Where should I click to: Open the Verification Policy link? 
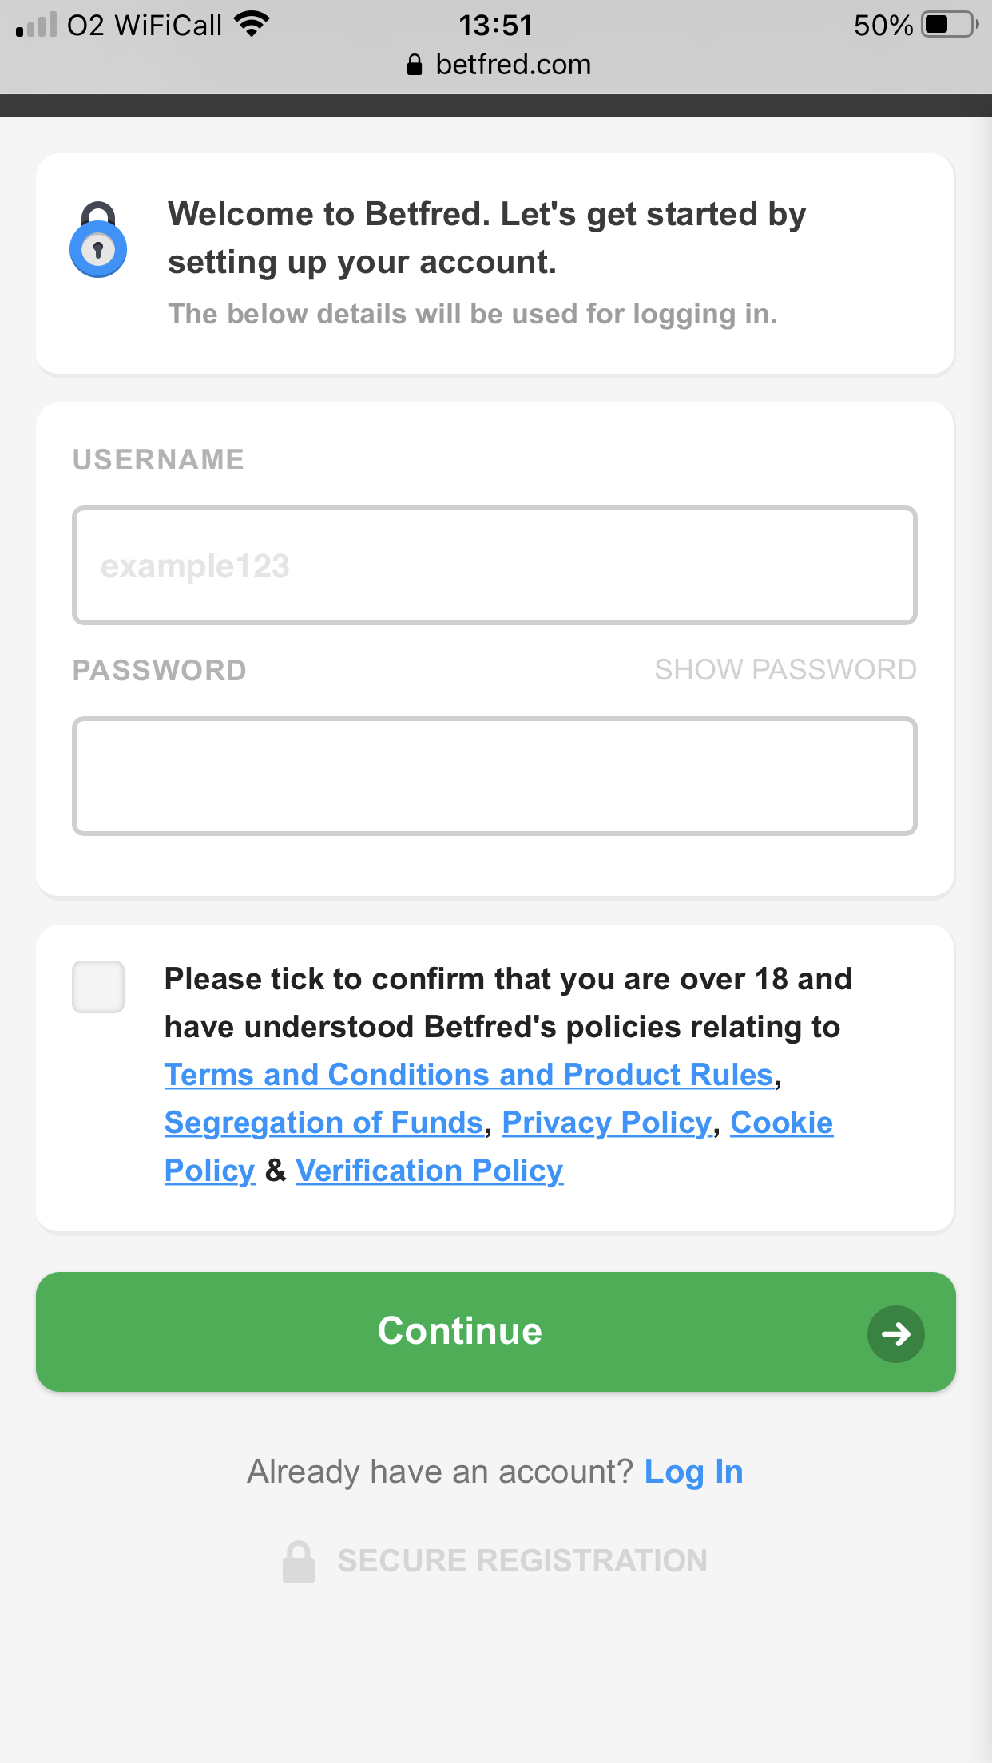[x=430, y=1171]
